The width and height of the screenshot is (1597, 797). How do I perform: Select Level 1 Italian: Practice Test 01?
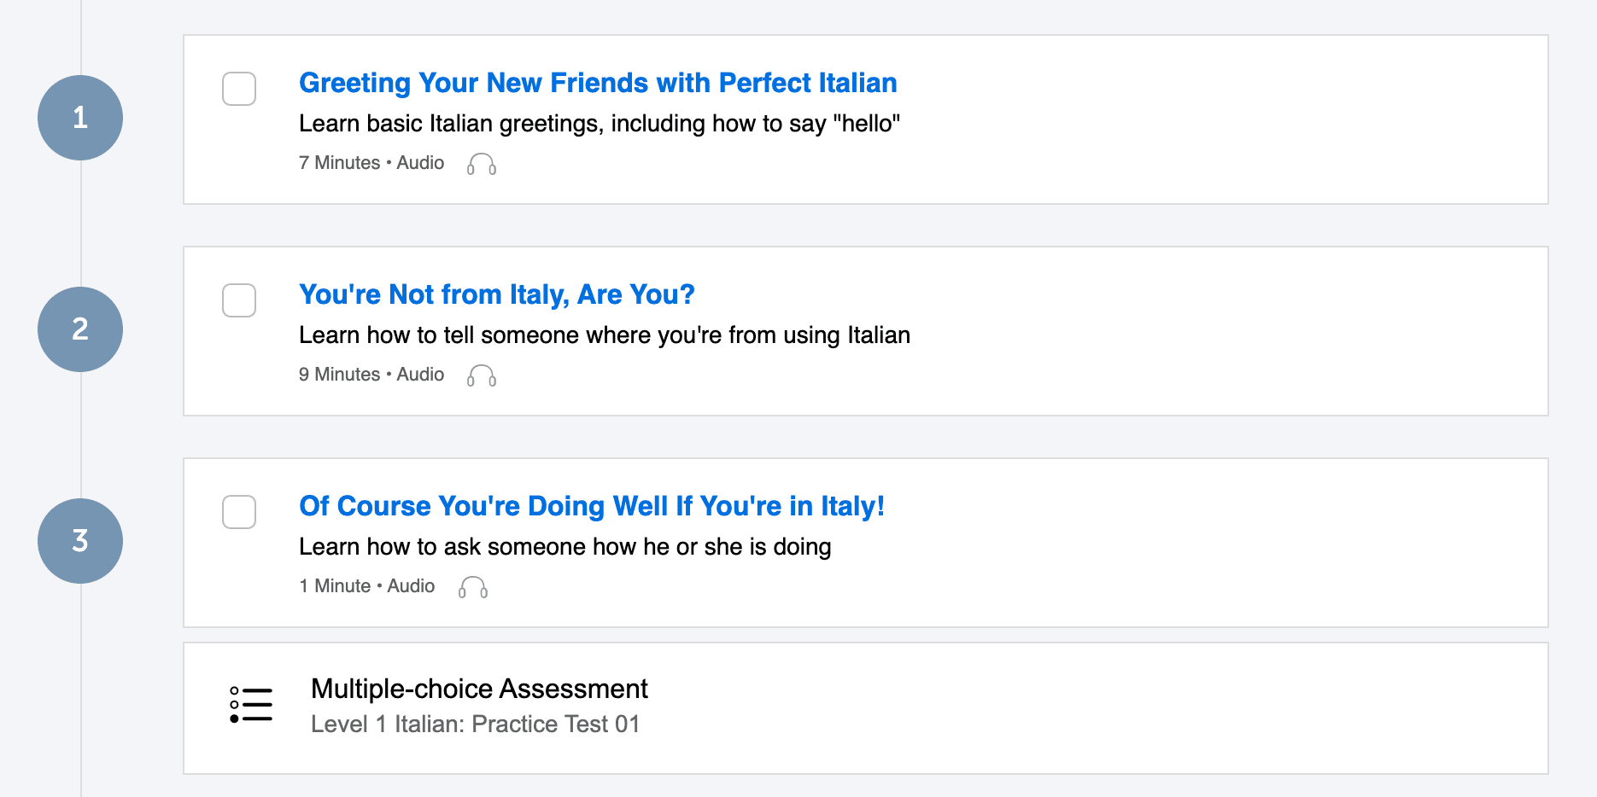pyautogui.click(x=475, y=724)
